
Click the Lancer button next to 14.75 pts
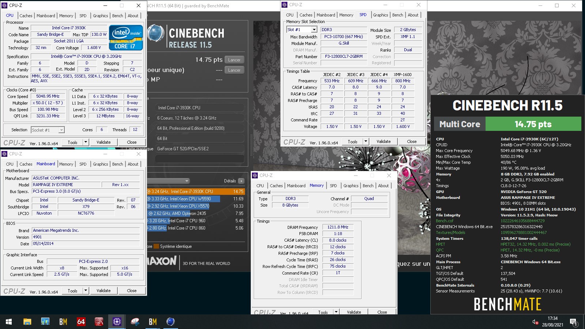pyautogui.click(x=234, y=60)
